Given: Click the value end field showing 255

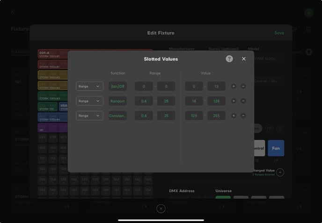Looking at the screenshot, I should click(x=216, y=115).
